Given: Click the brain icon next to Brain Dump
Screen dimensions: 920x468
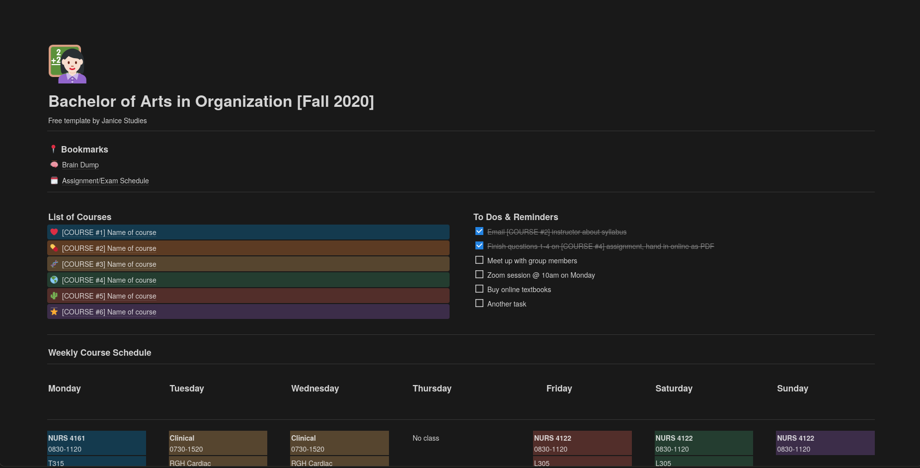Looking at the screenshot, I should tap(54, 164).
